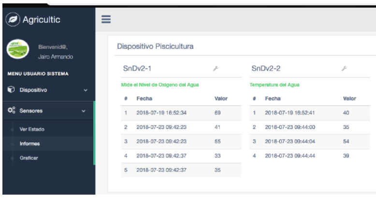Expand the Dispositivo chevron arrow
Image resolution: width=376 pixels, height=198 pixels.
point(86,90)
